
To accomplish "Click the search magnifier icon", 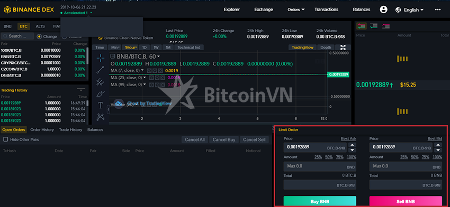I will click(5, 36).
